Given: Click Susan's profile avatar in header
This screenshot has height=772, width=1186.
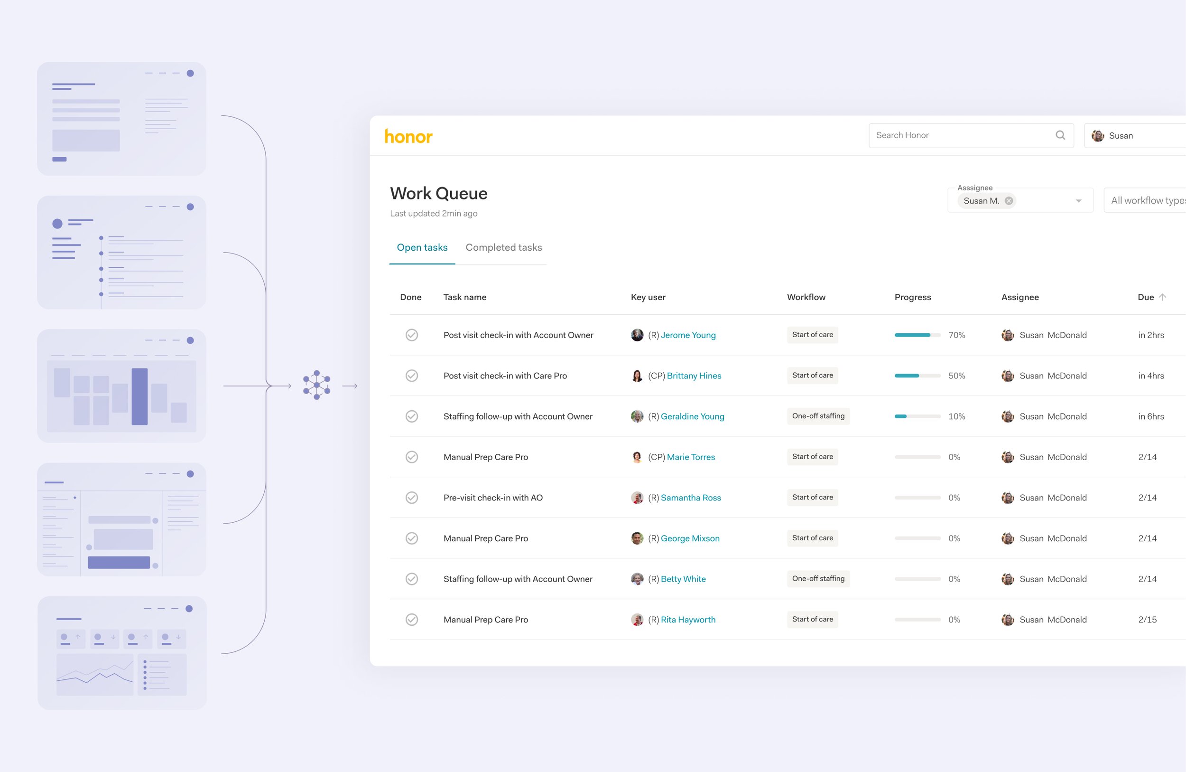Looking at the screenshot, I should coord(1097,136).
